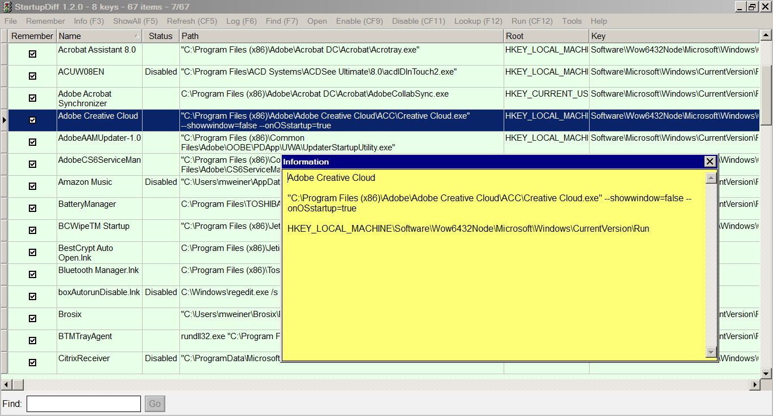Screen dimensions: 773x416
Task: Click the Information panel scroll down arrow
Action: point(711,352)
